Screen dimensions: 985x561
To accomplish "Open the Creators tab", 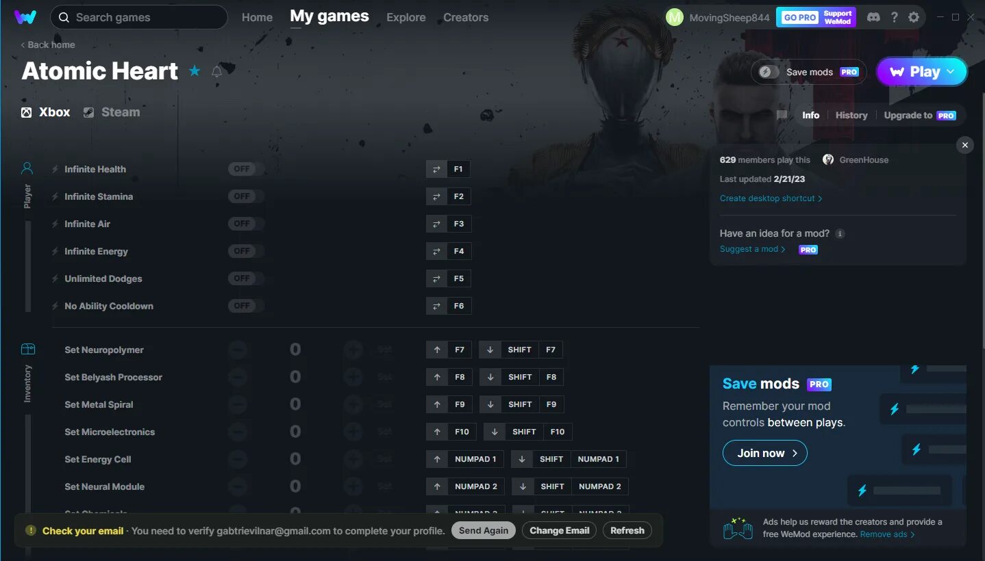I will pyautogui.click(x=466, y=17).
